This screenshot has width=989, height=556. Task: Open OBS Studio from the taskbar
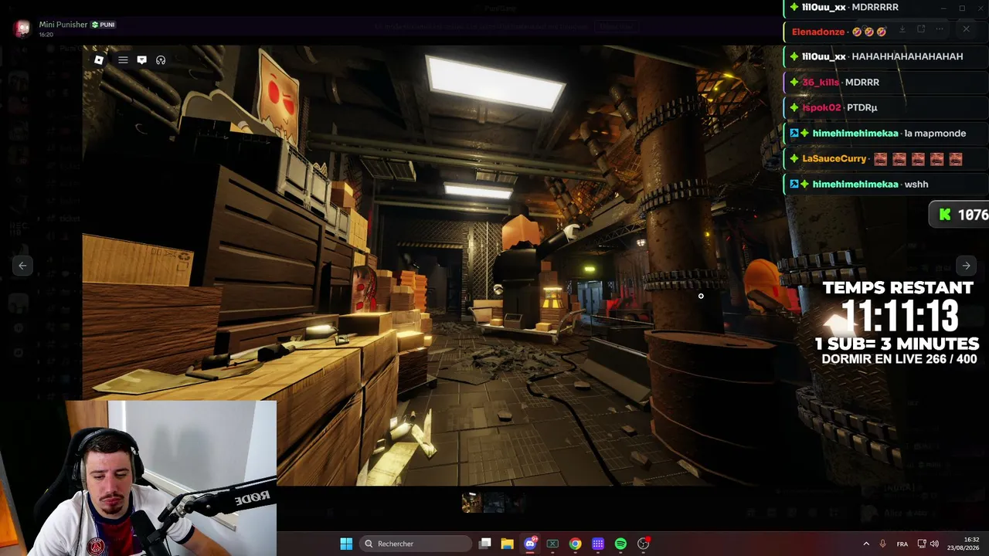pyautogui.click(x=644, y=544)
